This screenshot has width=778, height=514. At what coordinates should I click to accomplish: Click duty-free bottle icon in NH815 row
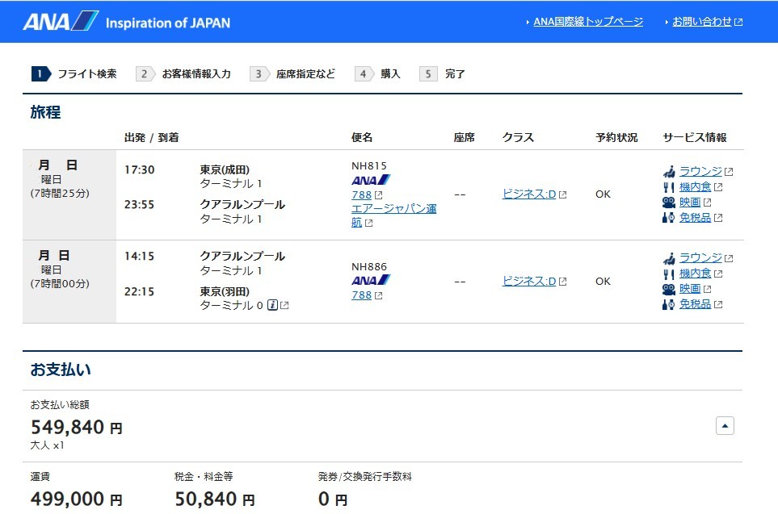pos(669,218)
